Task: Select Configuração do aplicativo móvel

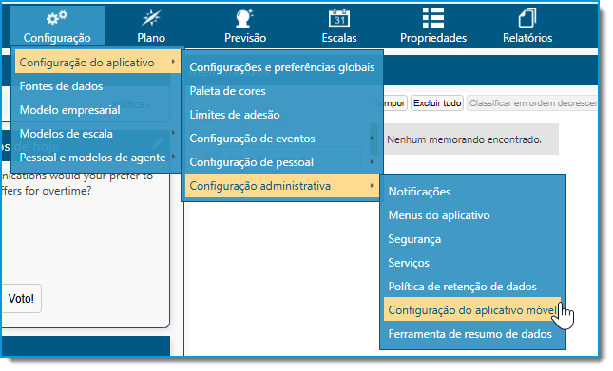Action: [x=472, y=310]
